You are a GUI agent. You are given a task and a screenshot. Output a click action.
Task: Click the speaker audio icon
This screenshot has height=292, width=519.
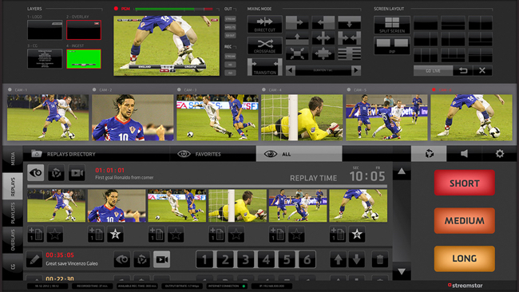point(464,153)
